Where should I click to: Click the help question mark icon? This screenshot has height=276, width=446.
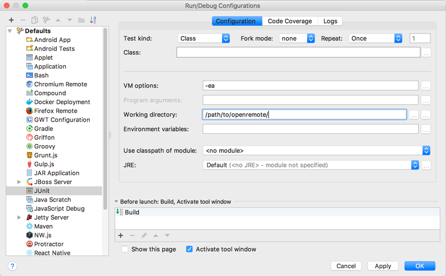click(12, 266)
